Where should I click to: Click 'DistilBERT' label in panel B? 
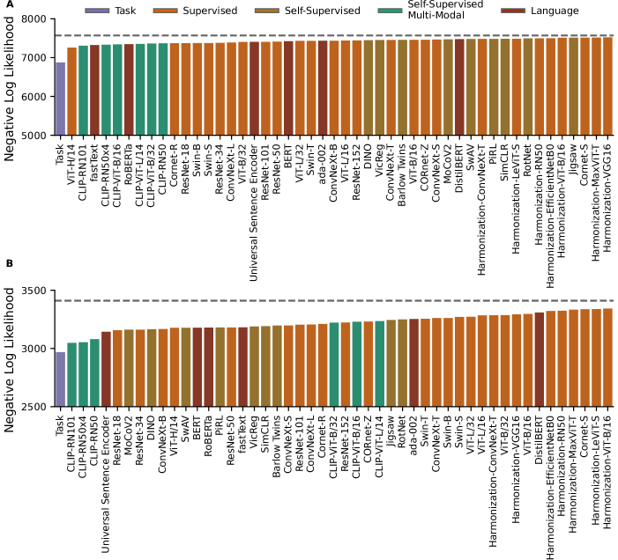(539, 440)
